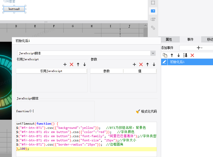This screenshot has height=157, width=213.
Task: Open the 添加事件 plus dropdown
Action: [x=199, y=48]
